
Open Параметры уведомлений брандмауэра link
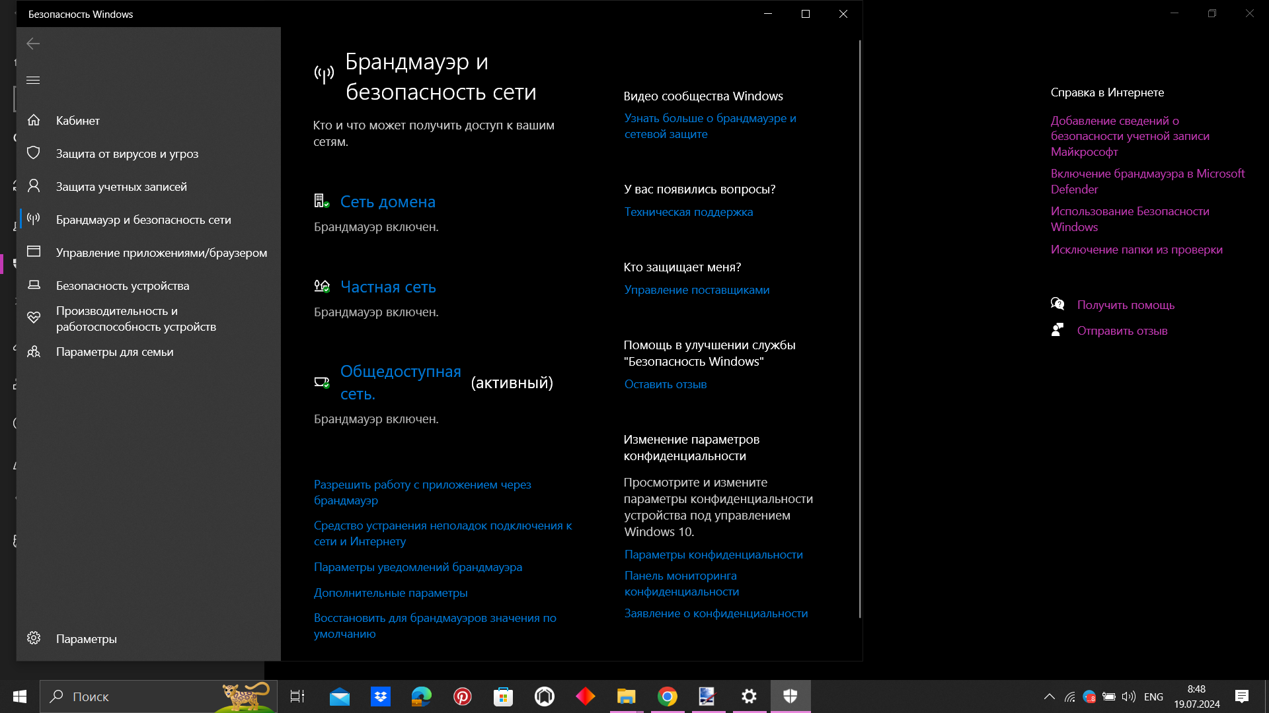tap(418, 566)
